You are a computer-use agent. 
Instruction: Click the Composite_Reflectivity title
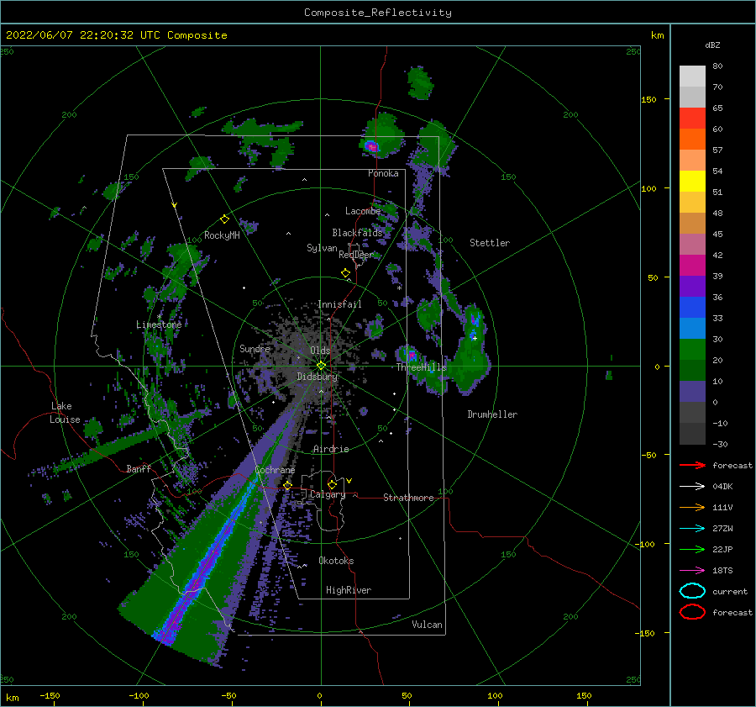(378, 13)
